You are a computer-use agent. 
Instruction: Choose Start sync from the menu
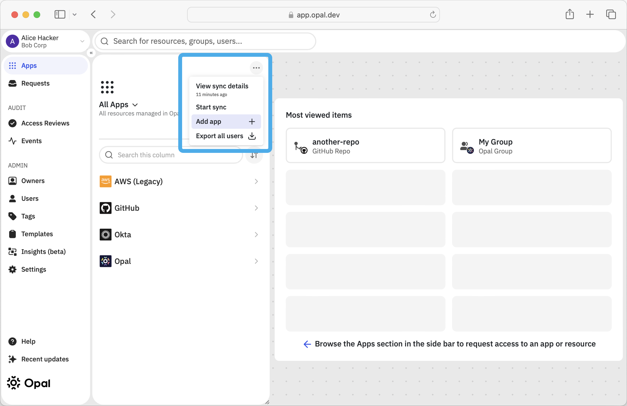click(226, 107)
